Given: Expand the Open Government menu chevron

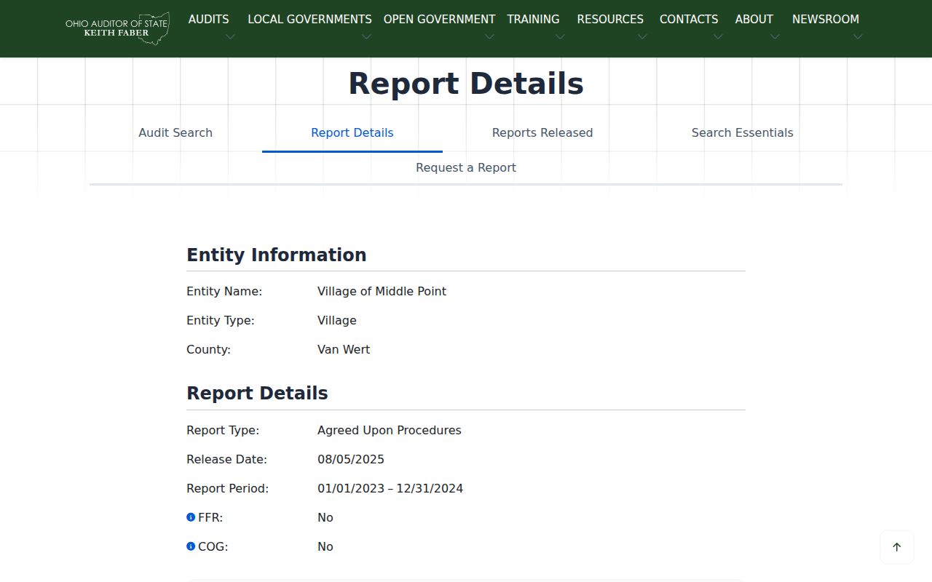Looking at the screenshot, I should (489, 37).
